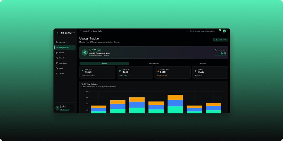Open the Rewards menu item
Viewport: 283px width, 141px height.
[x=65, y=53]
